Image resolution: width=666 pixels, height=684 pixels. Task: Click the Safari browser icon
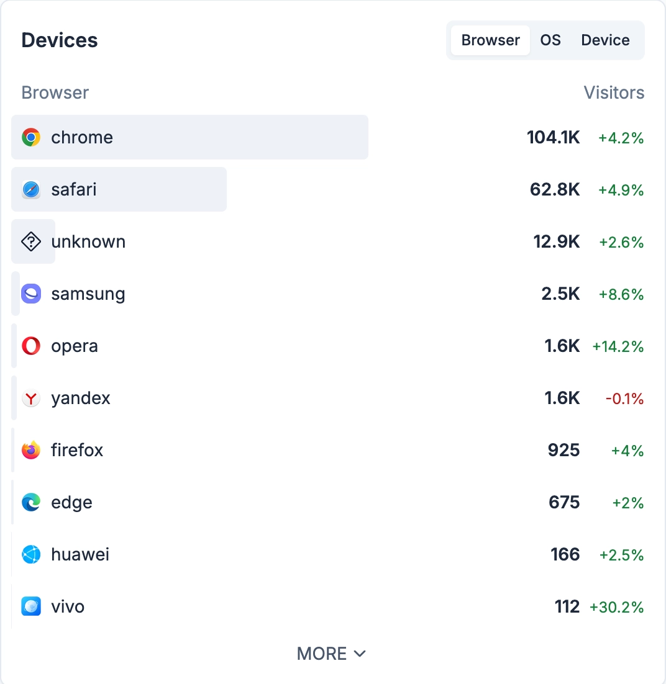pyautogui.click(x=31, y=189)
